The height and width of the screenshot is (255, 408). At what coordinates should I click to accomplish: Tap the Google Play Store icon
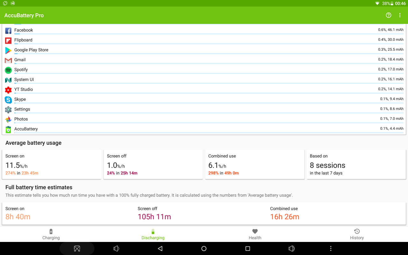[8, 51]
